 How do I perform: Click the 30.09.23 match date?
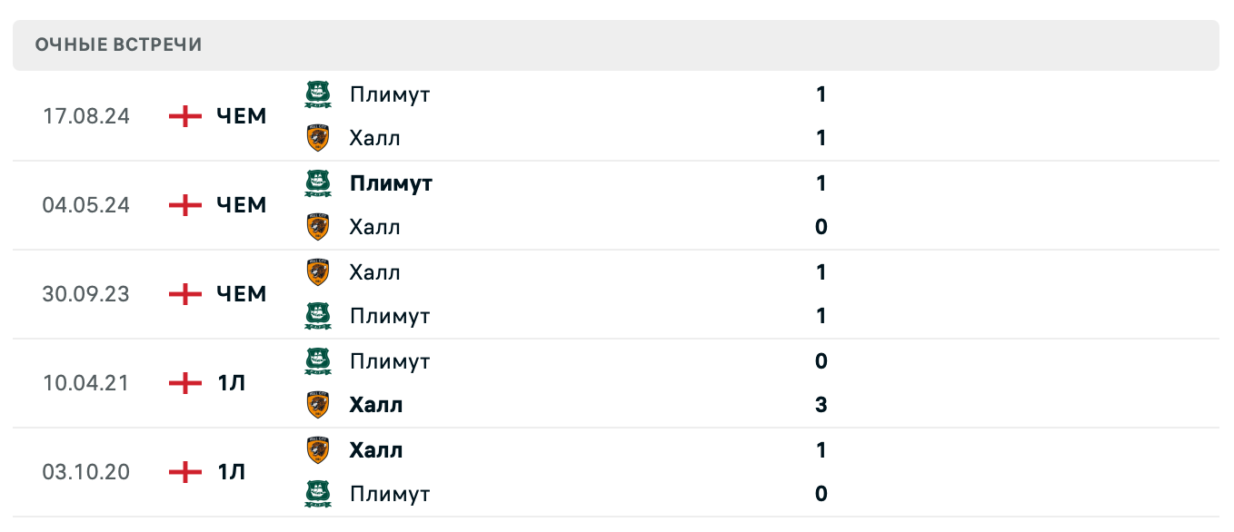tap(86, 294)
